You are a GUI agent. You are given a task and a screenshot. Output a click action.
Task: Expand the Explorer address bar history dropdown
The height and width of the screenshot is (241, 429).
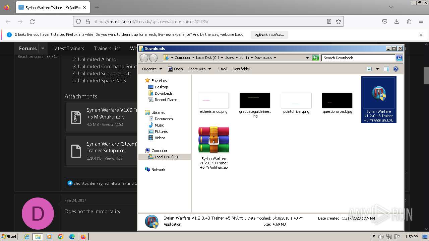[x=307, y=58]
